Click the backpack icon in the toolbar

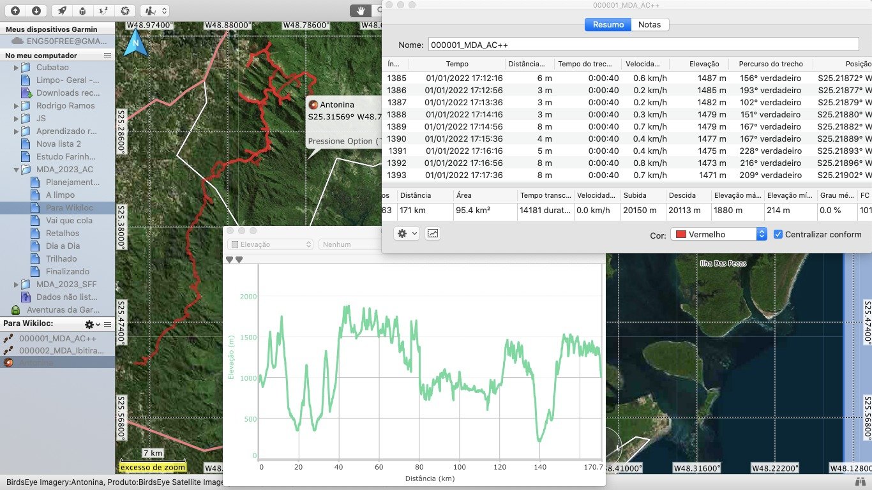pyautogui.click(x=82, y=11)
